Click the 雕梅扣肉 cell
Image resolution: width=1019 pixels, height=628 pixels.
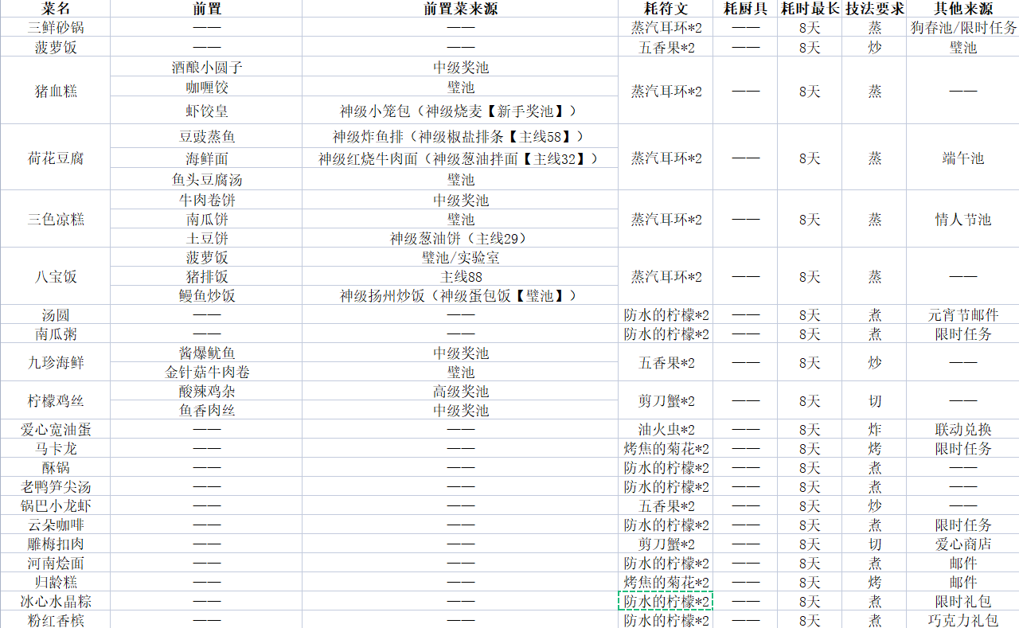[x=56, y=544]
